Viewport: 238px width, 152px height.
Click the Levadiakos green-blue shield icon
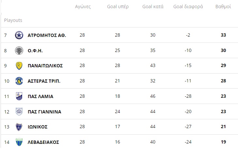[19, 142]
